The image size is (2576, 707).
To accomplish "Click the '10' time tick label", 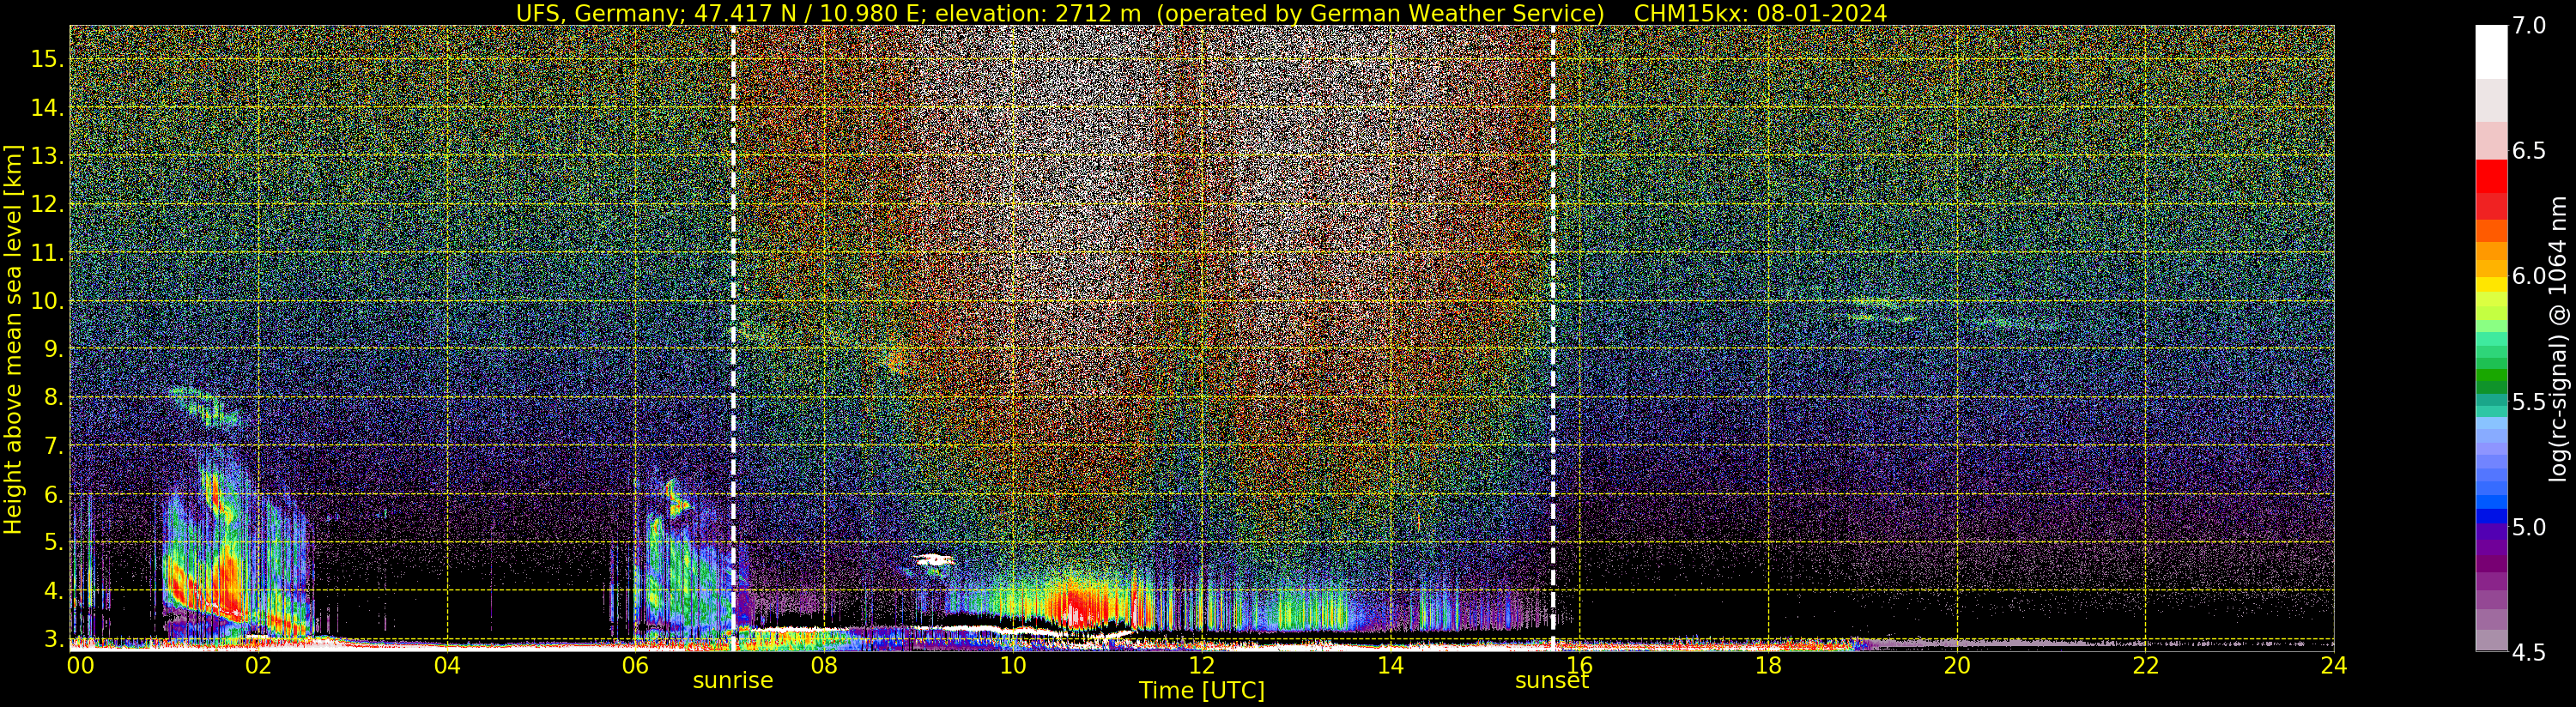I will [x=1013, y=665].
